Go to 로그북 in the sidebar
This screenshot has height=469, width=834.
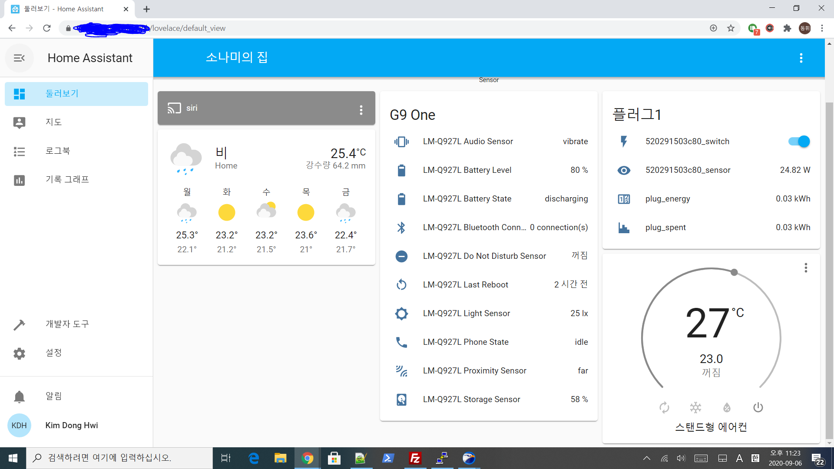pyautogui.click(x=58, y=151)
